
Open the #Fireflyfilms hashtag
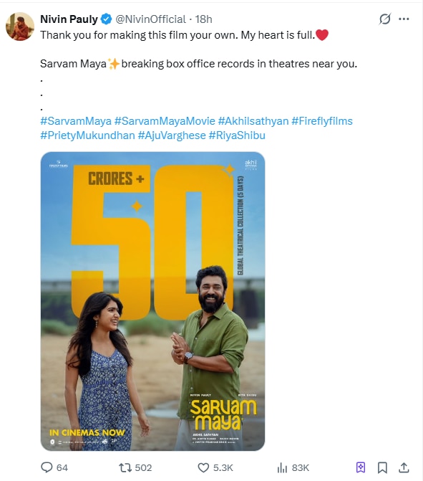(x=322, y=121)
